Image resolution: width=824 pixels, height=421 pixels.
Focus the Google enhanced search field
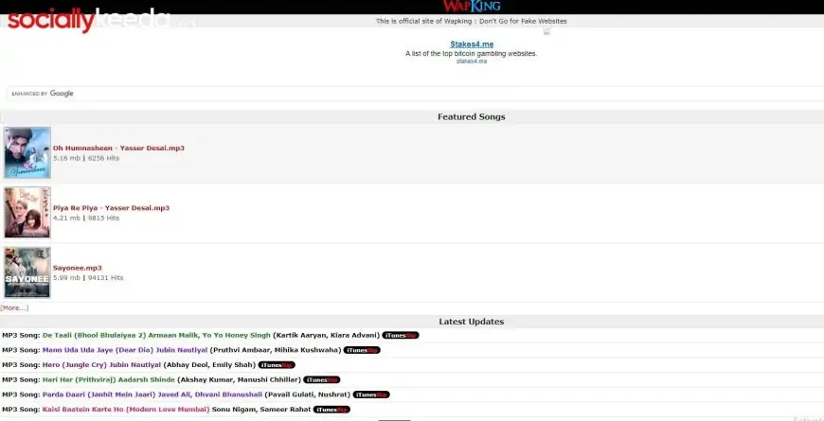(x=415, y=94)
